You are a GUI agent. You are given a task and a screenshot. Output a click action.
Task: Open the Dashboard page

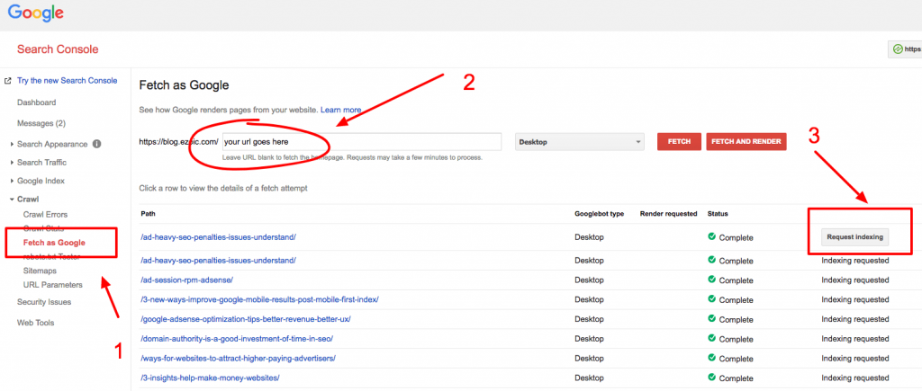coord(36,102)
